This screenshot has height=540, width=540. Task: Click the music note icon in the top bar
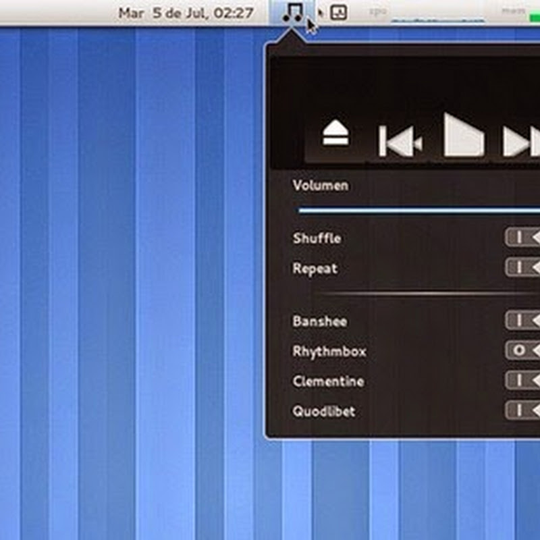pyautogui.click(x=292, y=13)
